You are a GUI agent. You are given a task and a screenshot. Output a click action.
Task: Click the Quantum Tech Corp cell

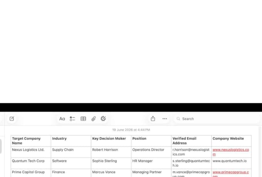click(31, 163)
